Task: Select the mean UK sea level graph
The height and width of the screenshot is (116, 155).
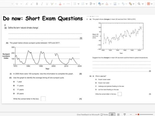Action: click(x=118, y=38)
